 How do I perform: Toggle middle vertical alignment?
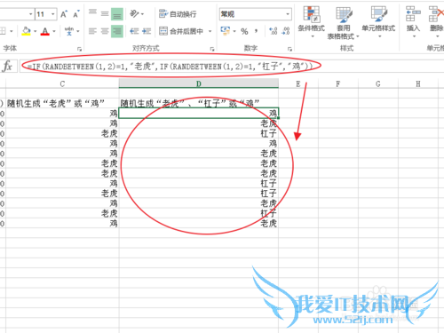tap(105, 13)
